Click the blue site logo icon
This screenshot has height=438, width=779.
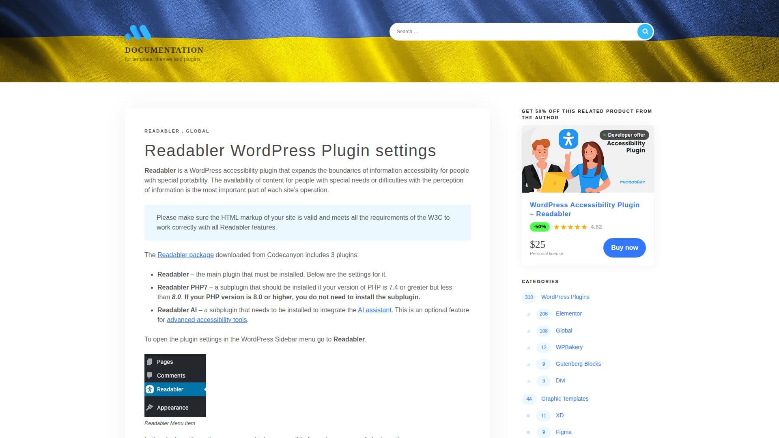point(138,33)
